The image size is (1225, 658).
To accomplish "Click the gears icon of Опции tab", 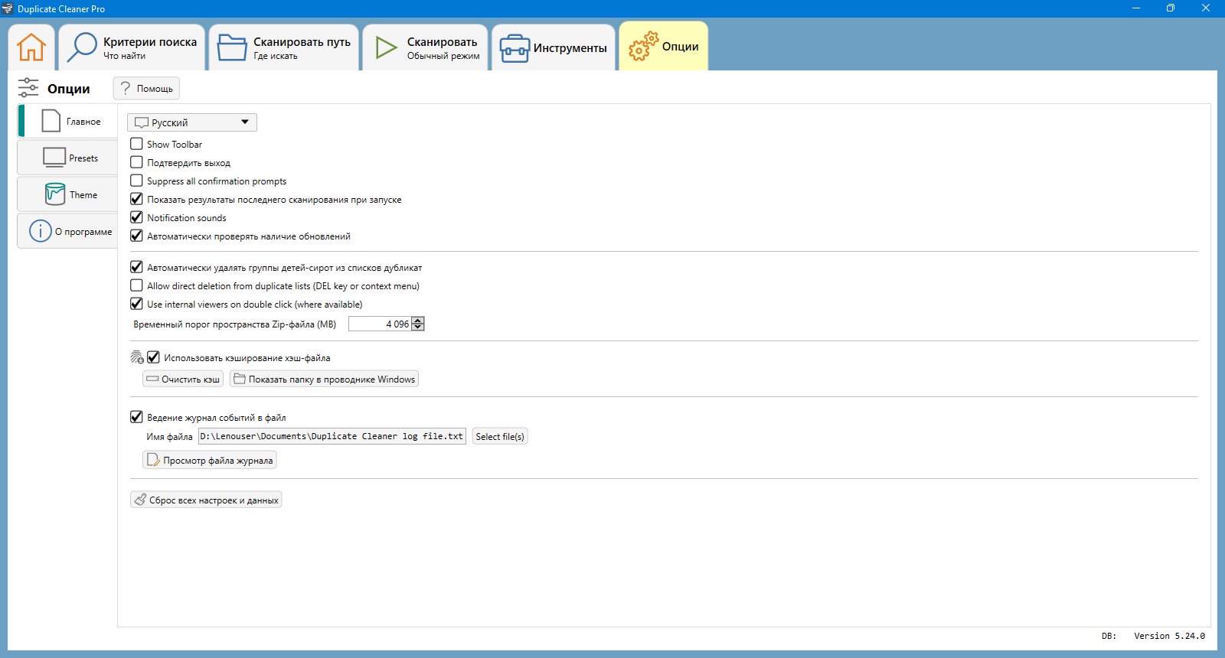I will pos(643,47).
